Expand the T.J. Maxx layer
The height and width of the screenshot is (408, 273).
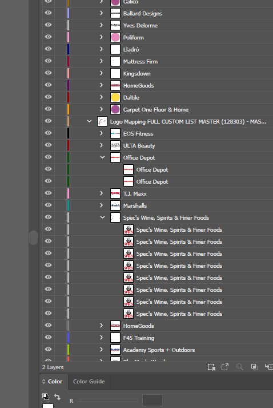(102, 193)
